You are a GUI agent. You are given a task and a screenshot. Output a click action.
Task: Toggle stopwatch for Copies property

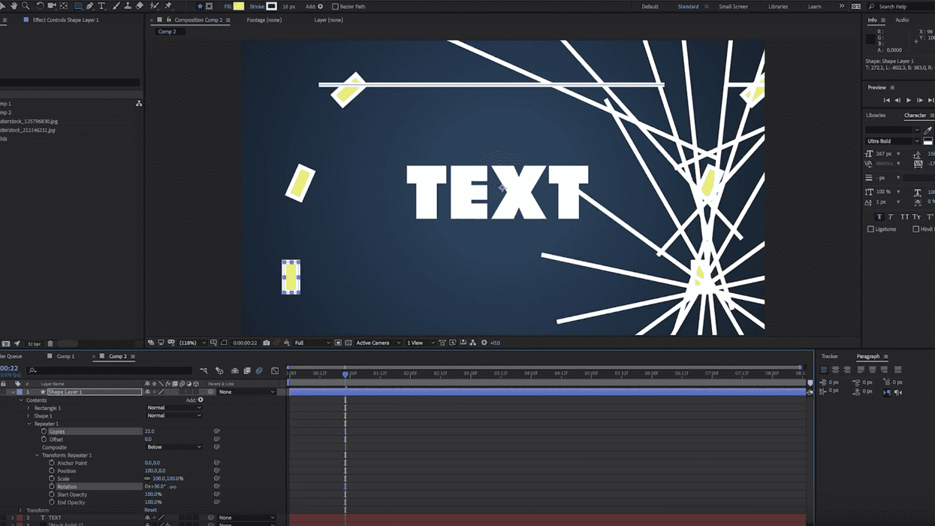(44, 431)
